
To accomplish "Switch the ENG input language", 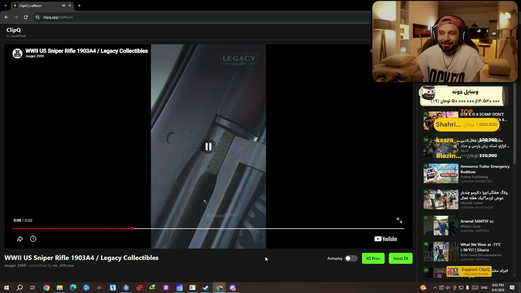I will tap(484, 288).
